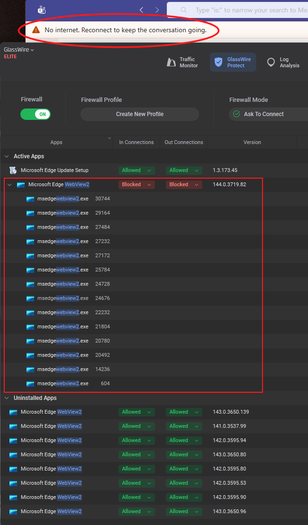Click the Microsoft Teams logo icon
The height and width of the screenshot is (525, 308).
[x=42, y=10]
